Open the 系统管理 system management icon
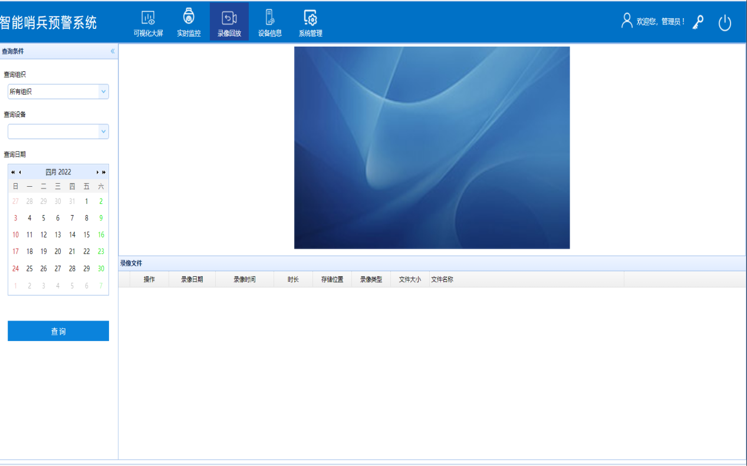Screen dimensions: 747x466 [x=310, y=18]
